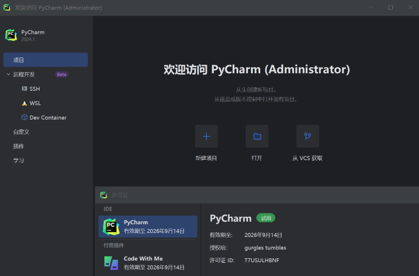Maximize the PyCharm welcome window
The width and height of the screenshot is (419, 276).
(x=391, y=7)
